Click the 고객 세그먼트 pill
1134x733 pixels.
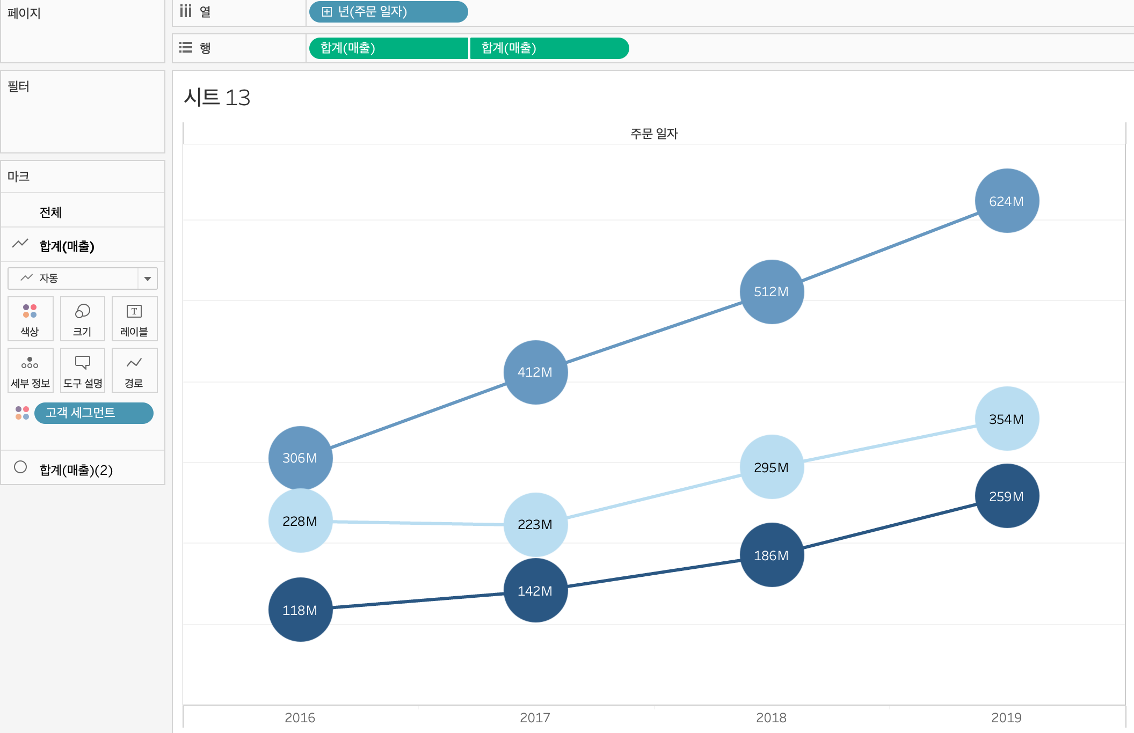click(94, 413)
